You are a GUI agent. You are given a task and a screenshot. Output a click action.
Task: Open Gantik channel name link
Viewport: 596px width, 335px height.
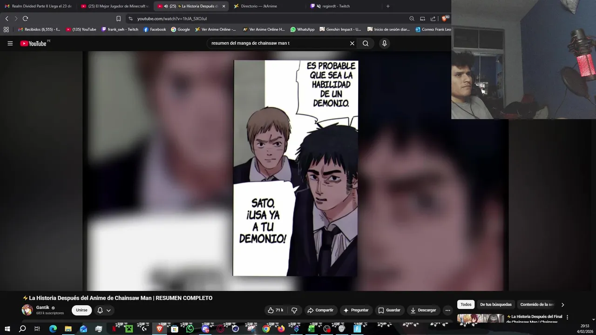[42, 308]
